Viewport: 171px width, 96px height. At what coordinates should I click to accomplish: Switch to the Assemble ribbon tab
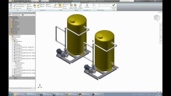point(15,2)
